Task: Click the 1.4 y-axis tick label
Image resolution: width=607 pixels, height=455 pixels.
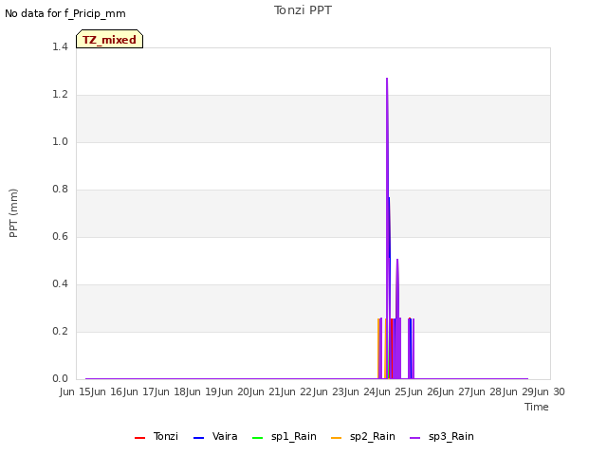Action: click(60, 46)
